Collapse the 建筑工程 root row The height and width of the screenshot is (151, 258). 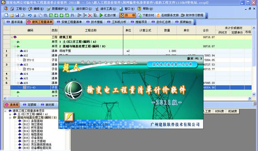point(12,37)
